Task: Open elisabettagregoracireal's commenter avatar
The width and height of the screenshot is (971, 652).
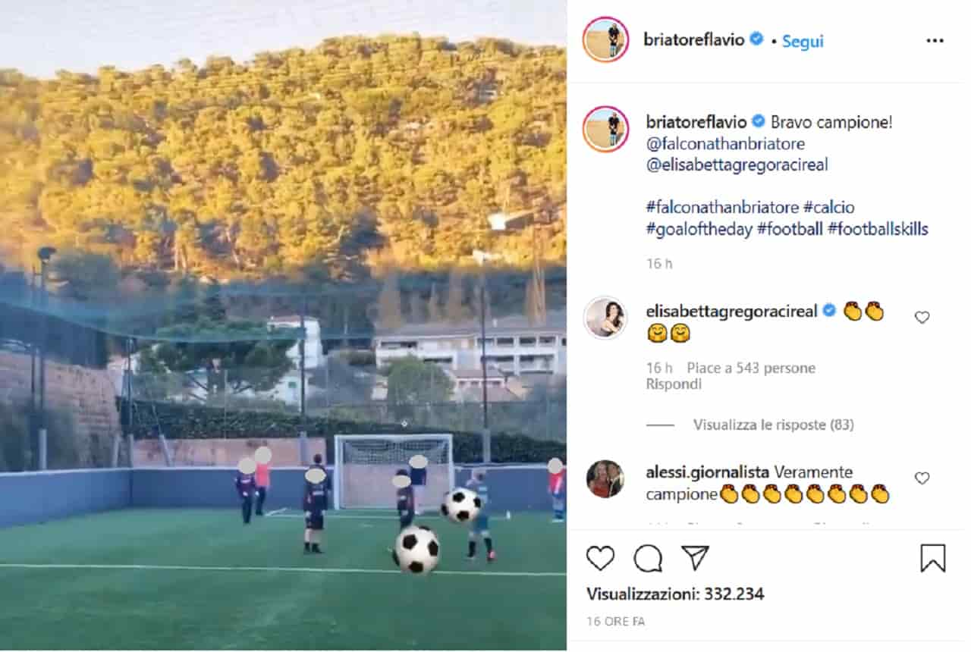Action: (605, 318)
